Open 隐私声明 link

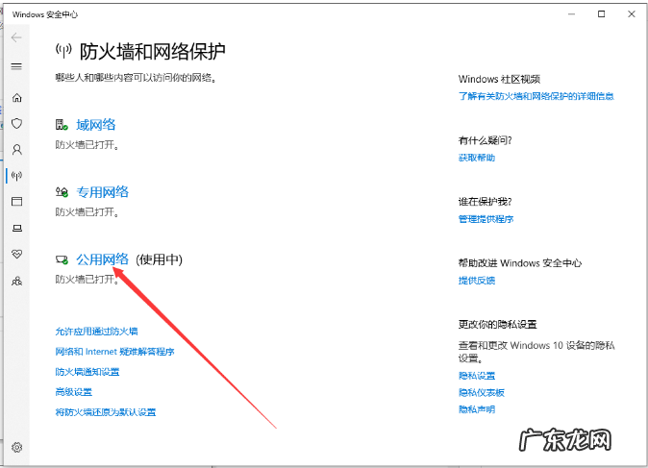[x=477, y=409]
